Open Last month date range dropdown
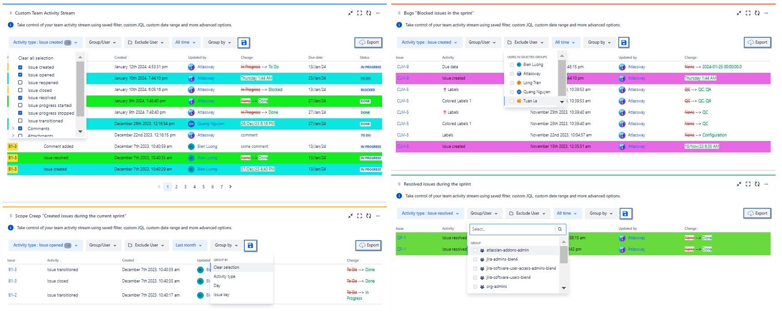 189,245
